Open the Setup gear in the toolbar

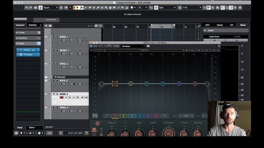click(240, 8)
